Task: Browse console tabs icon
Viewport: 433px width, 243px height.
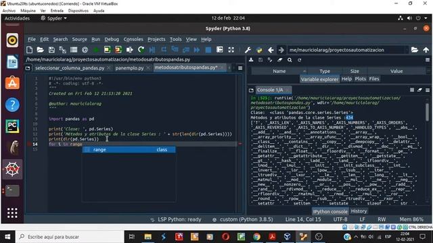Action: 251,90
